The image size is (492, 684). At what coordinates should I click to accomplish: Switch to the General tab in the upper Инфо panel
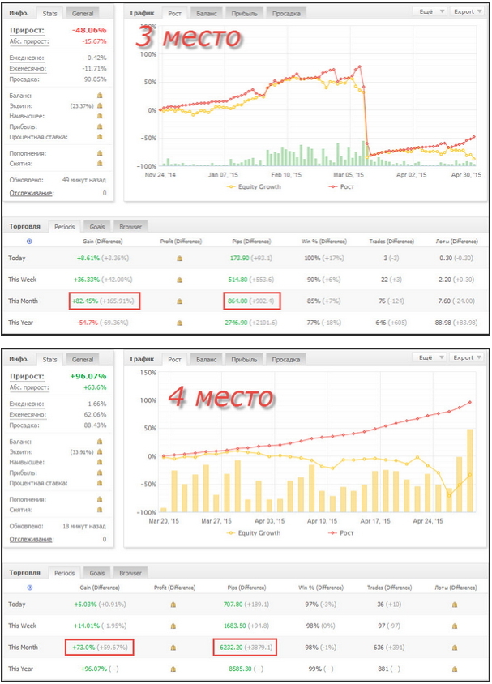[x=83, y=14]
